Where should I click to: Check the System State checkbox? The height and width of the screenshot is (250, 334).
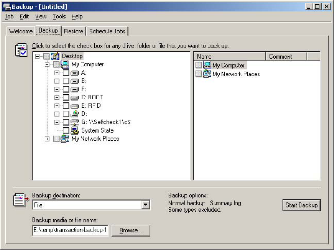[x=66, y=130]
